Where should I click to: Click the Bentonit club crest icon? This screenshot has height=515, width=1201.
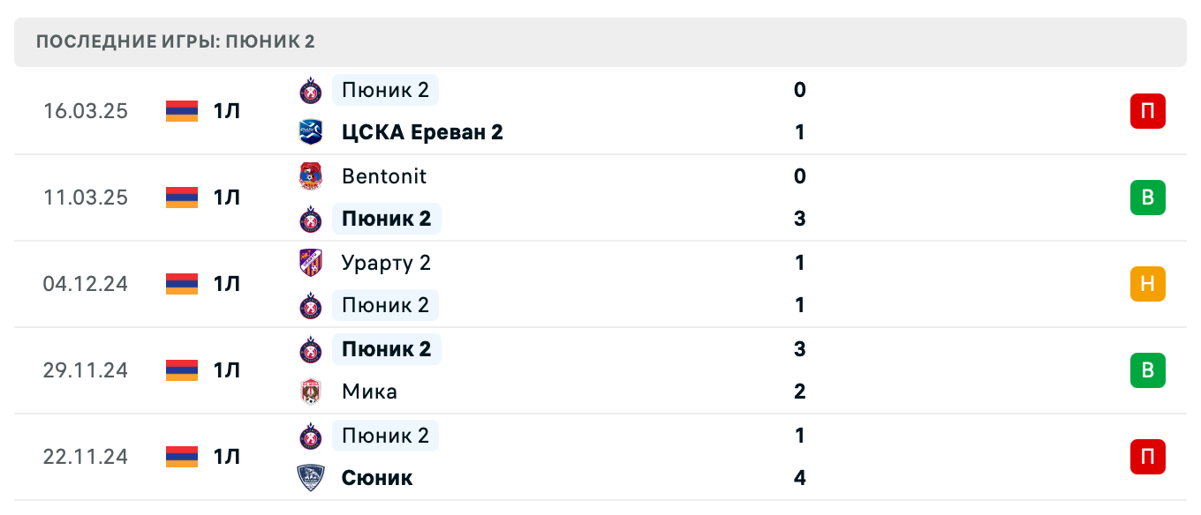pyautogui.click(x=311, y=176)
